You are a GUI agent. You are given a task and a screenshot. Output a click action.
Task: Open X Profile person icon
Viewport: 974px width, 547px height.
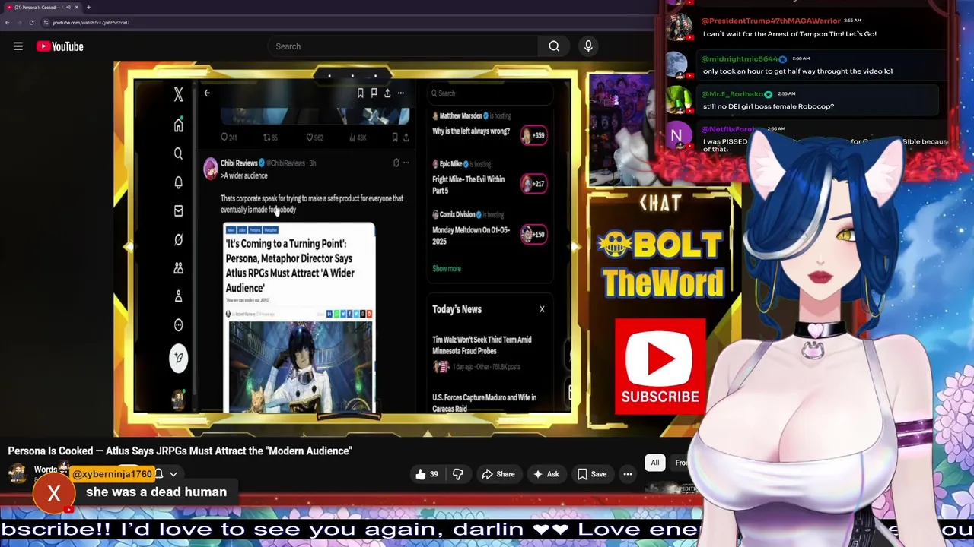178,296
